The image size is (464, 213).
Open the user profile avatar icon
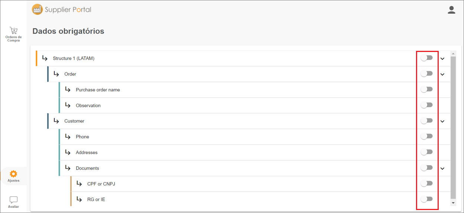pos(451,10)
